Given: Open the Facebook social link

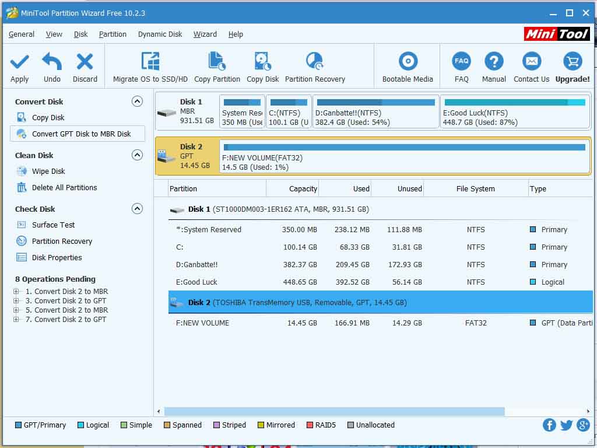Looking at the screenshot, I should pos(549,425).
